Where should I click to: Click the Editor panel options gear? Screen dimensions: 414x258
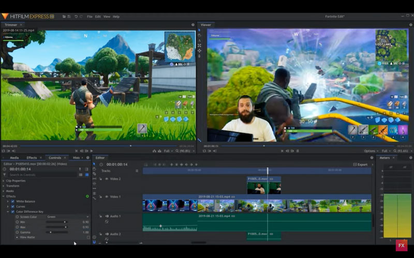(372, 158)
